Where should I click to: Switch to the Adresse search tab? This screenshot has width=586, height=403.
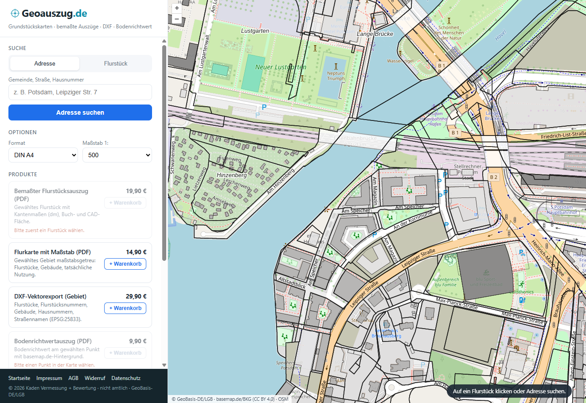pos(45,63)
